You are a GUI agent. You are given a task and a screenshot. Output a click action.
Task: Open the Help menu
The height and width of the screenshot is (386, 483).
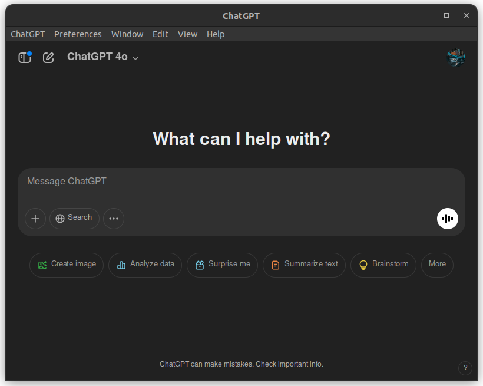tap(216, 34)
